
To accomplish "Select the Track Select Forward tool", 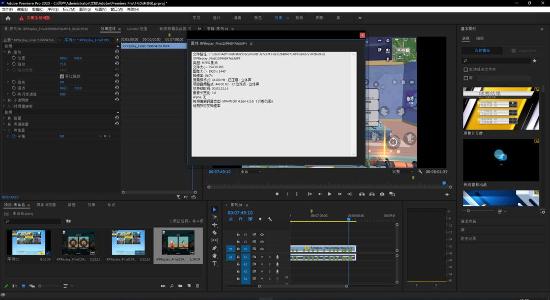I will click(214, 217).
